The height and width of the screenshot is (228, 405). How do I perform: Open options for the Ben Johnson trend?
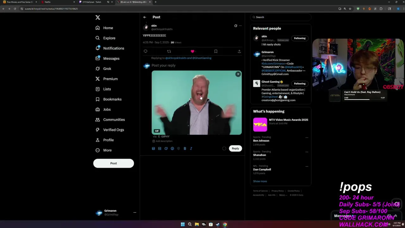pos(307,138)
